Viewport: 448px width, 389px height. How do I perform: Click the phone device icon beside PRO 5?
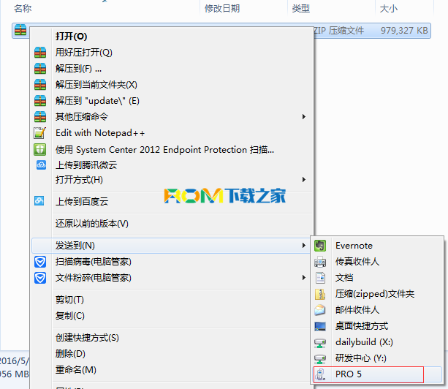click(320, 374)
